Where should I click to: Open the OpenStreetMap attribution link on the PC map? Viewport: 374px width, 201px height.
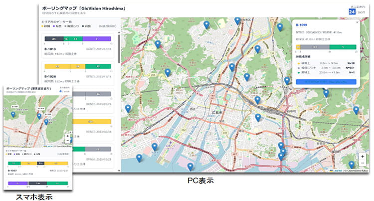(x=357, y=171)
